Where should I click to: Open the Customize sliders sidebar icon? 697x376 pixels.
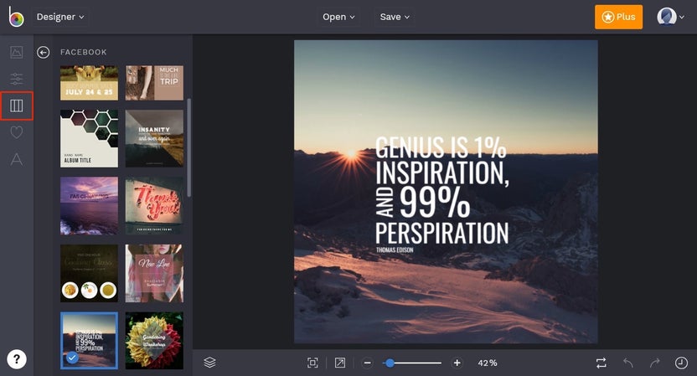click(17, 79)
